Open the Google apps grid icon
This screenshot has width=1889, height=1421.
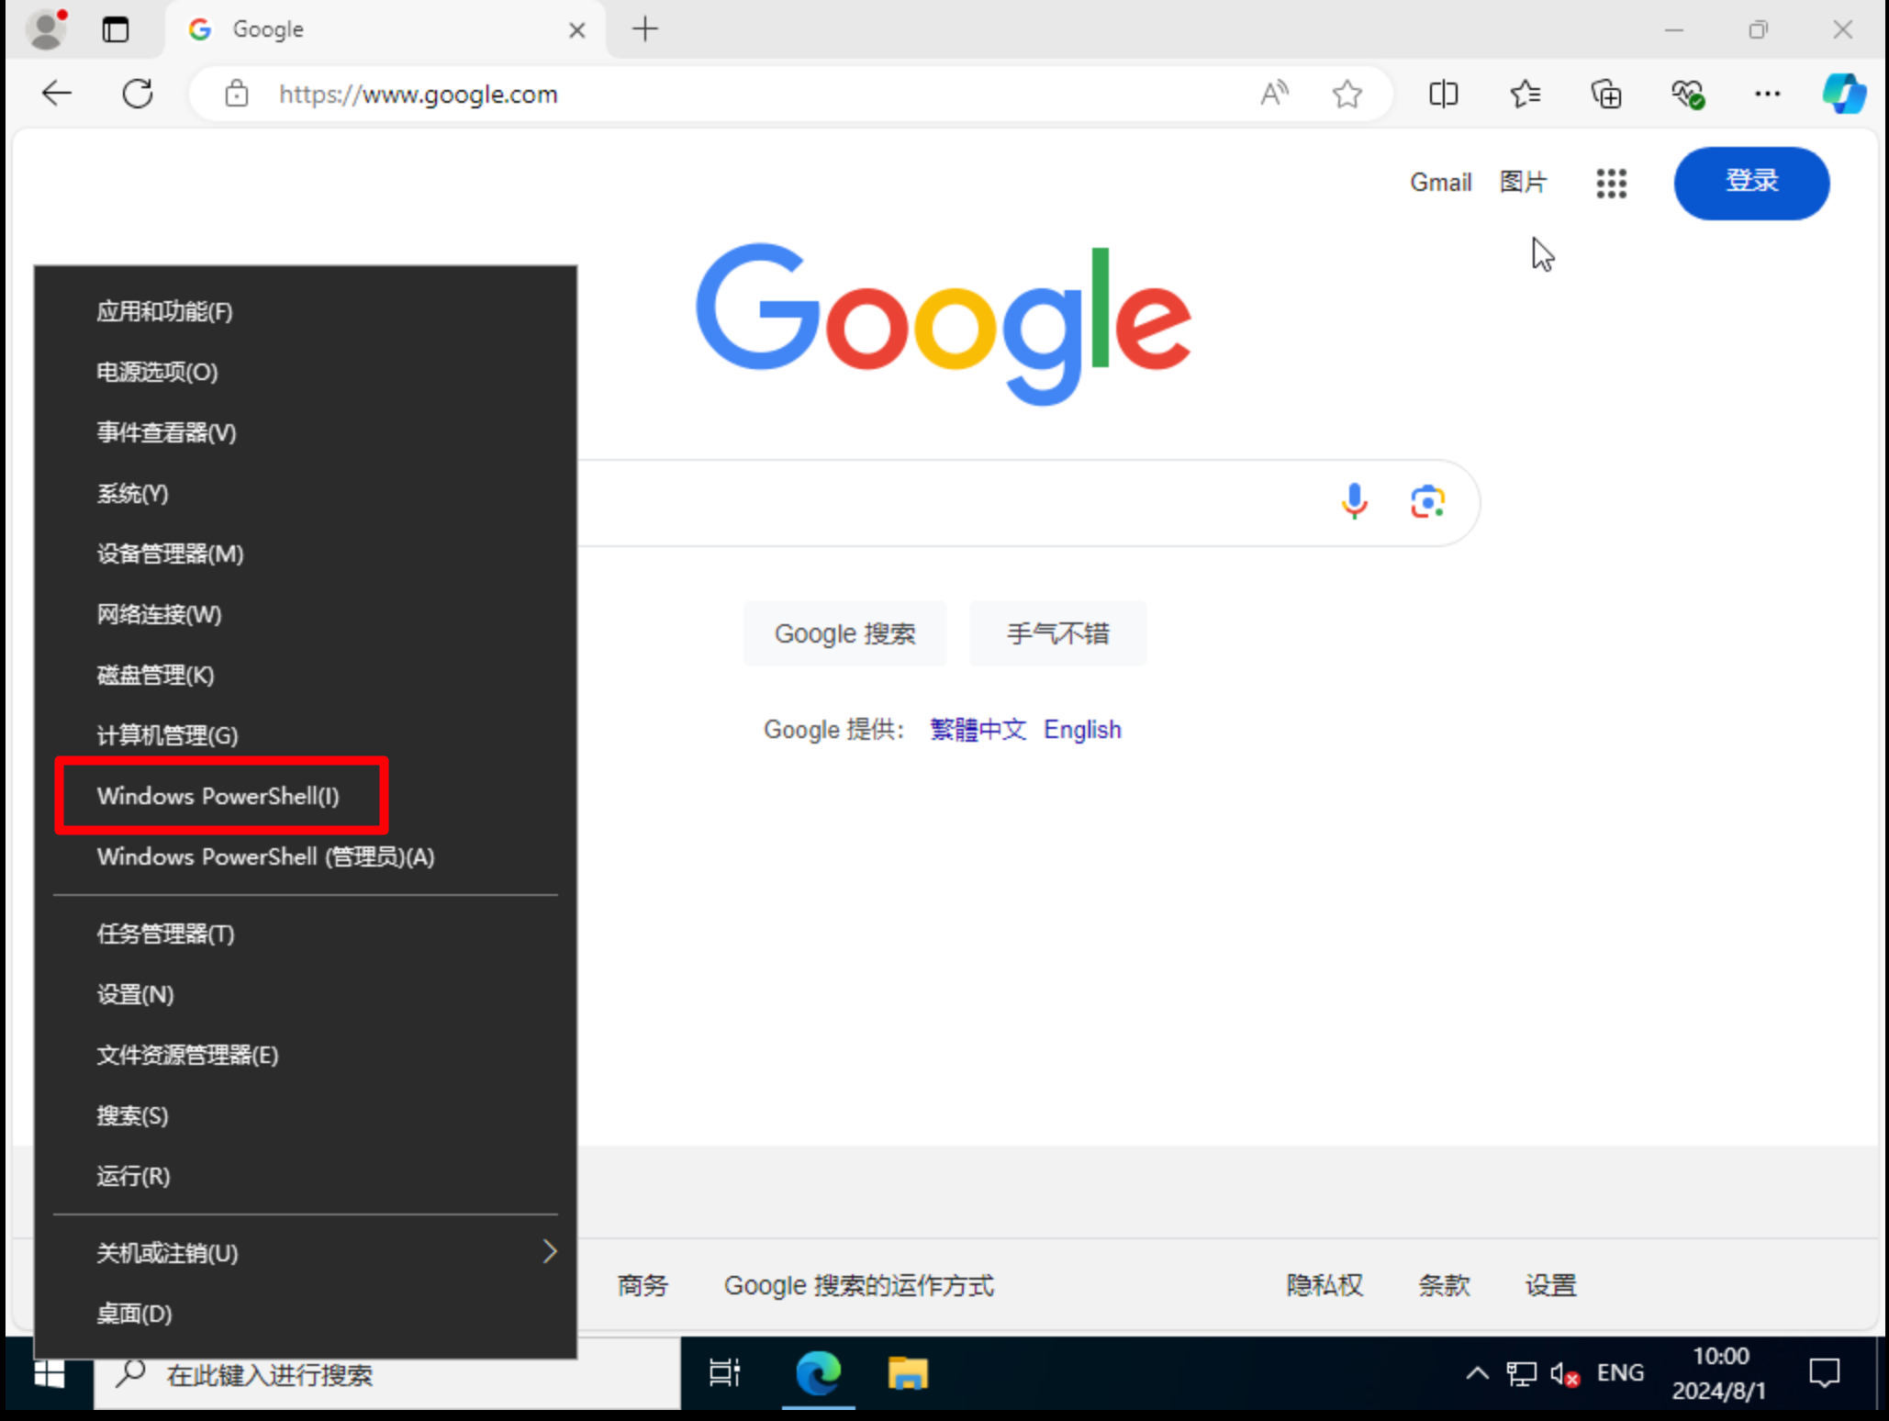coord(1611,184)
